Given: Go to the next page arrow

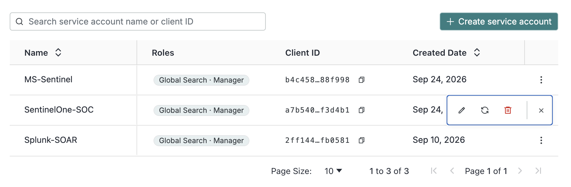Looking at the screenshot, I should pyautogui.click(x=520, y=171).
